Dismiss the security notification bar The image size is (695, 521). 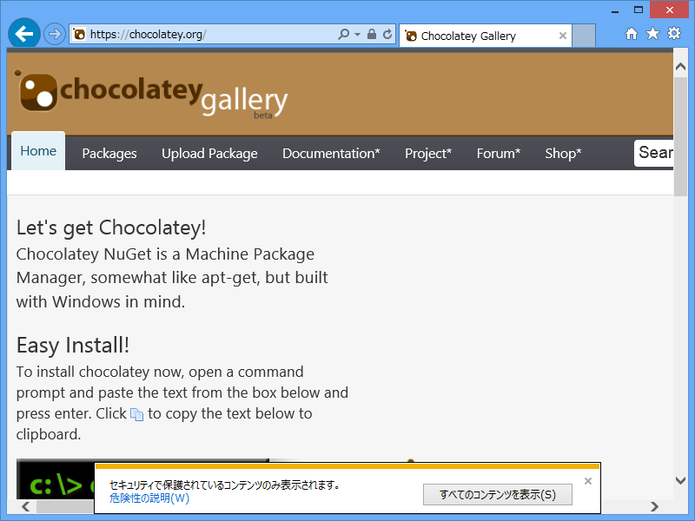pos(588,480)
